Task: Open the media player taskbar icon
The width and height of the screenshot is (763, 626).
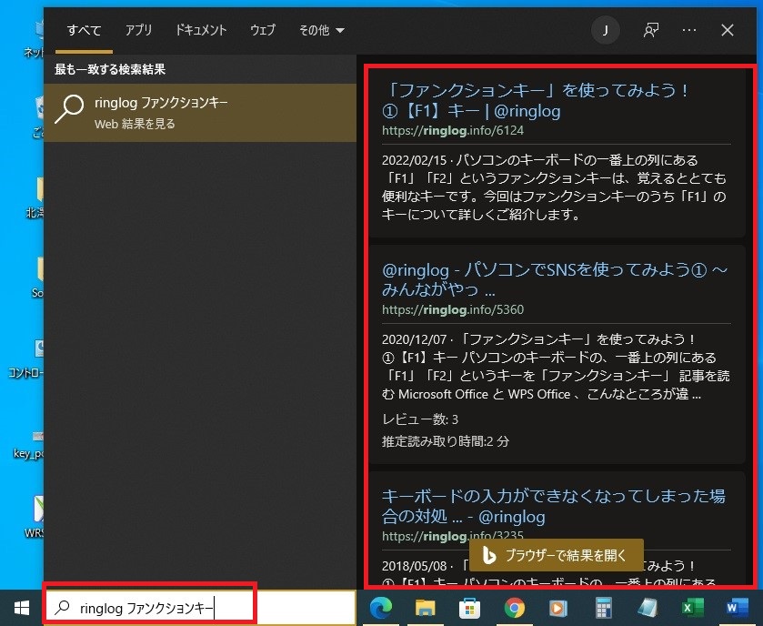Action: tap(558, 608)
